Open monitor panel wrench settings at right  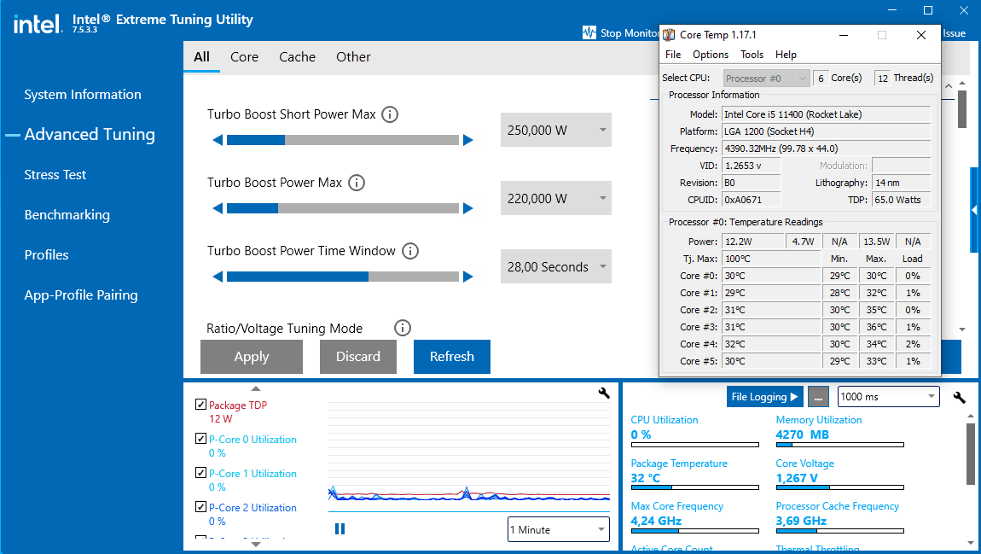tap(959, 397)
